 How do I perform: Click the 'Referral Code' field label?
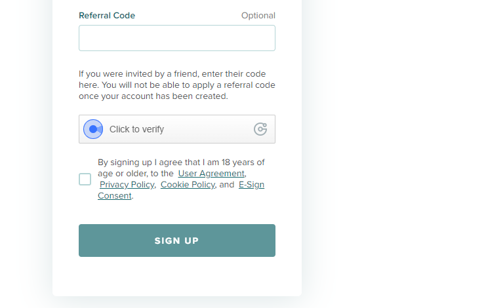107,16
